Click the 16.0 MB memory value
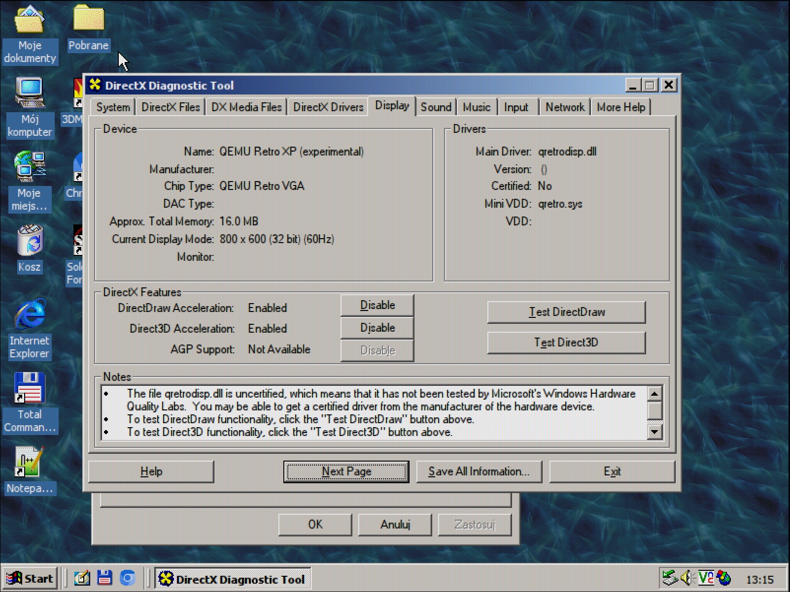The width and height of the screenshot is (790, 592). 239,221
